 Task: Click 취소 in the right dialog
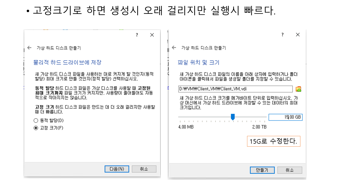[289, 170]
